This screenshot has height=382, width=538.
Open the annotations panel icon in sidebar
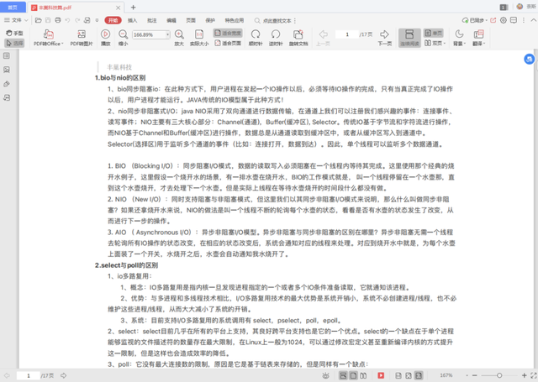(7, 98)
